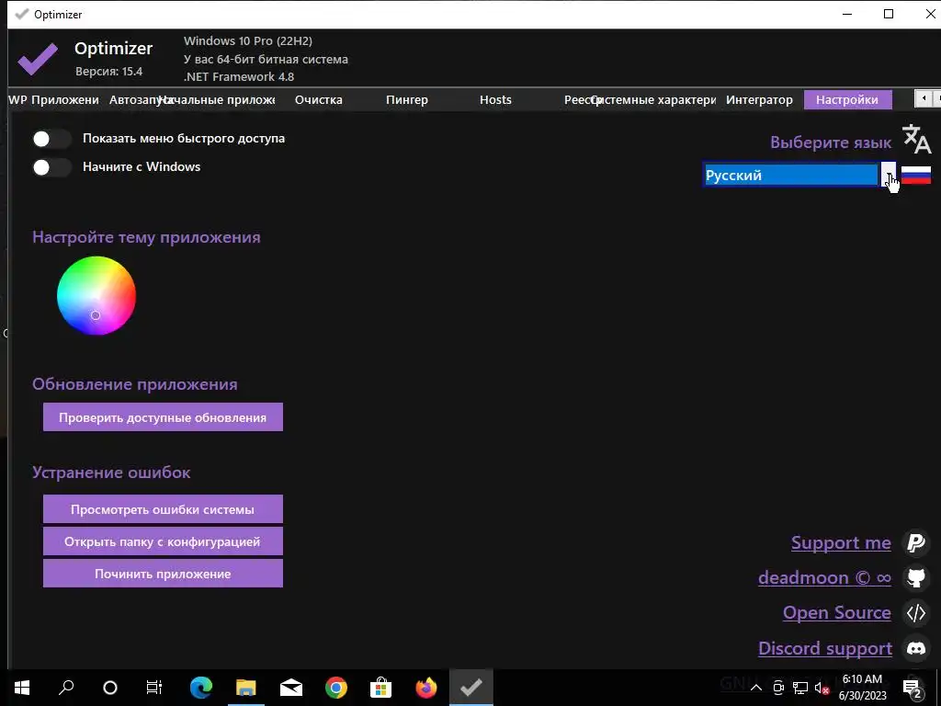Screen dimensions: 941x706
Task: Open the Windows Start menu
Action: pos(22,688)
